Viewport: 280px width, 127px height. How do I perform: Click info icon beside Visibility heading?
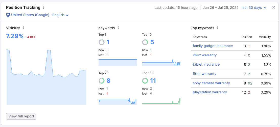(x=24, y=28)
